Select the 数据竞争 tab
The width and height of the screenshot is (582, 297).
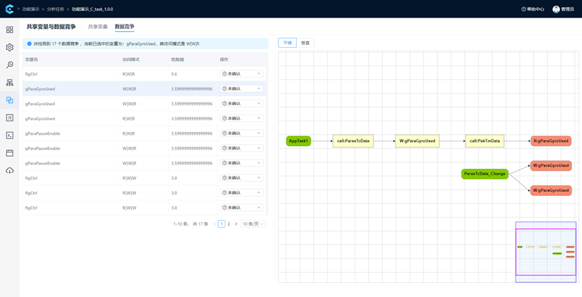pos(124,27)
